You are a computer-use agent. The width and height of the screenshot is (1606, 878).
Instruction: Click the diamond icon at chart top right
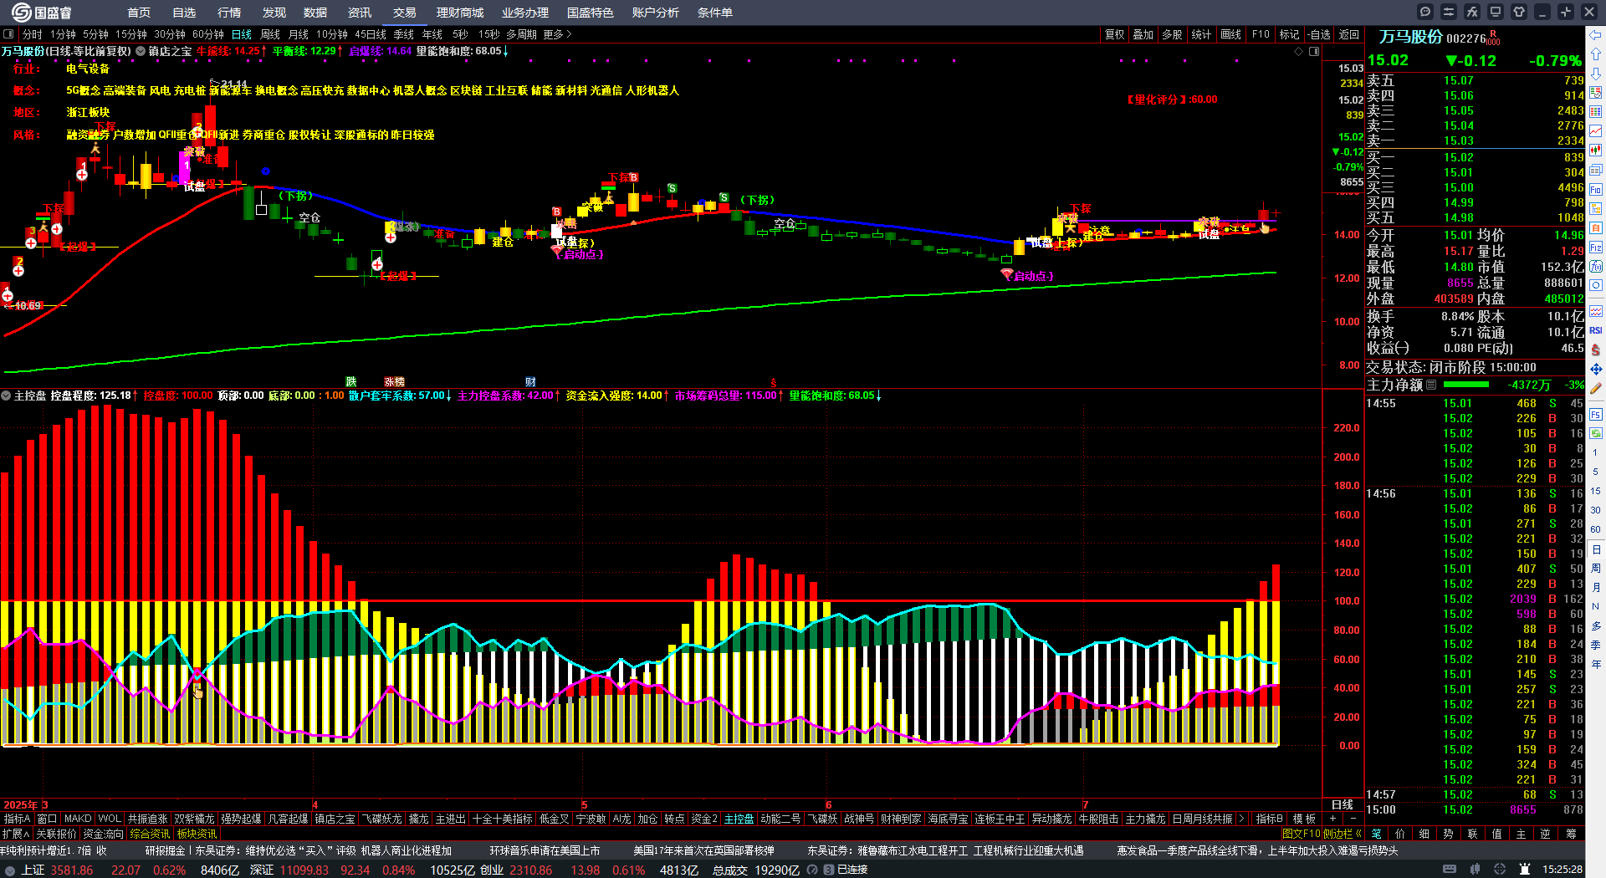point(1298,51)
